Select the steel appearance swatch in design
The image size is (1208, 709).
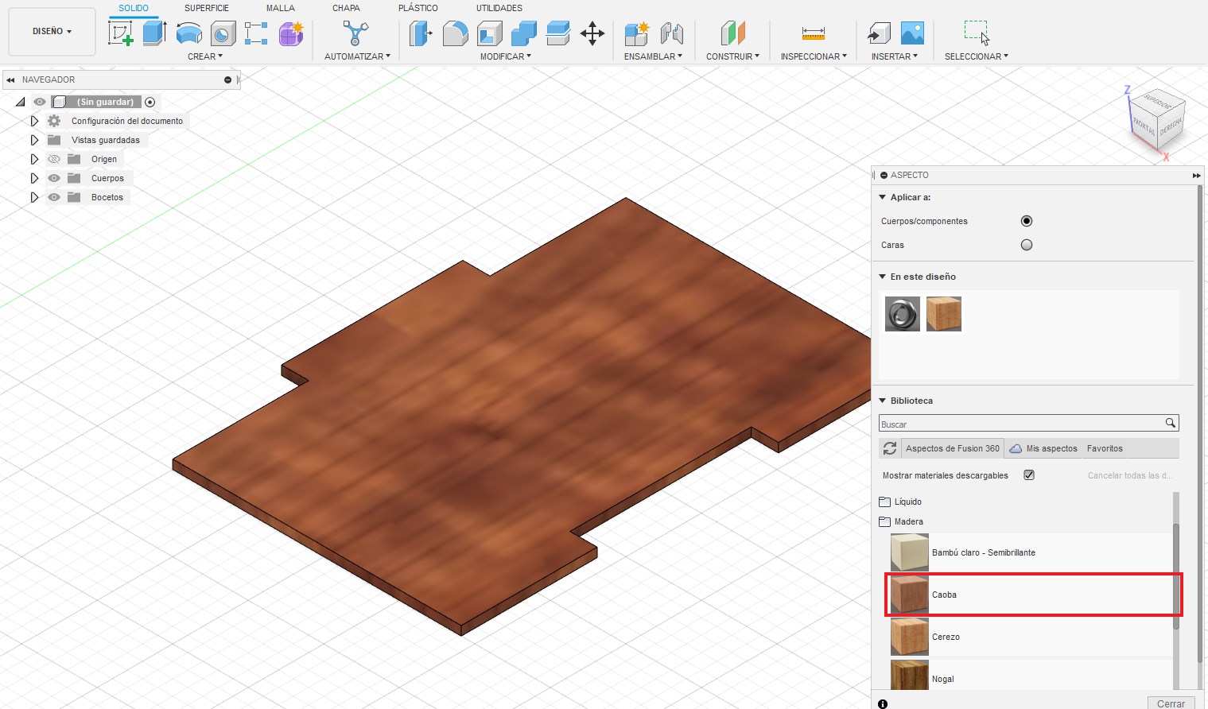click(903, 314)
